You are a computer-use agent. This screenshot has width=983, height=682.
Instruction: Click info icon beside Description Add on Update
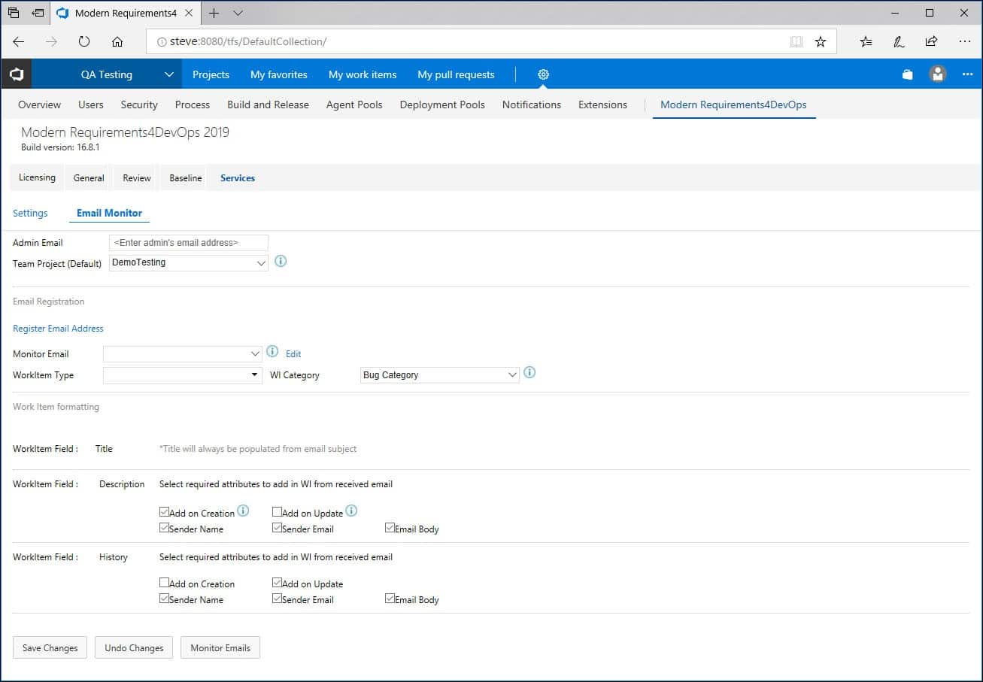tap(351, 511)
